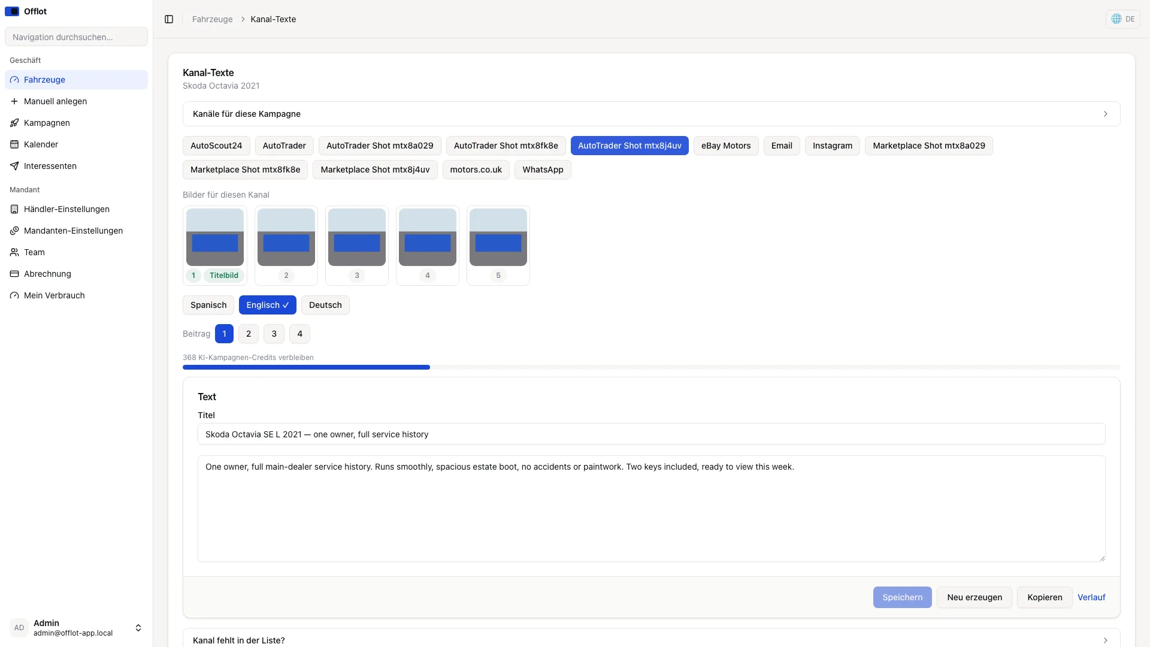Click the Fahrzeuge gauge icon in sidebar

[14, 80]
